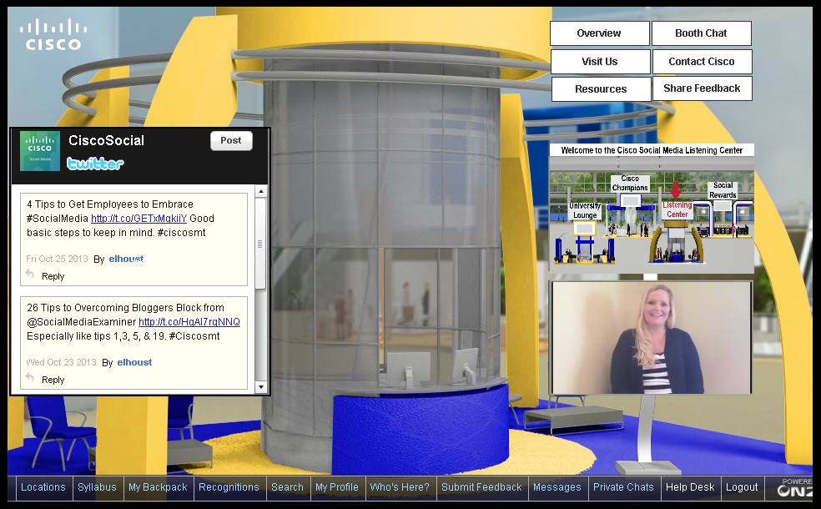Open elhoust profile on the Oct 23 tweet

point(134,362)
